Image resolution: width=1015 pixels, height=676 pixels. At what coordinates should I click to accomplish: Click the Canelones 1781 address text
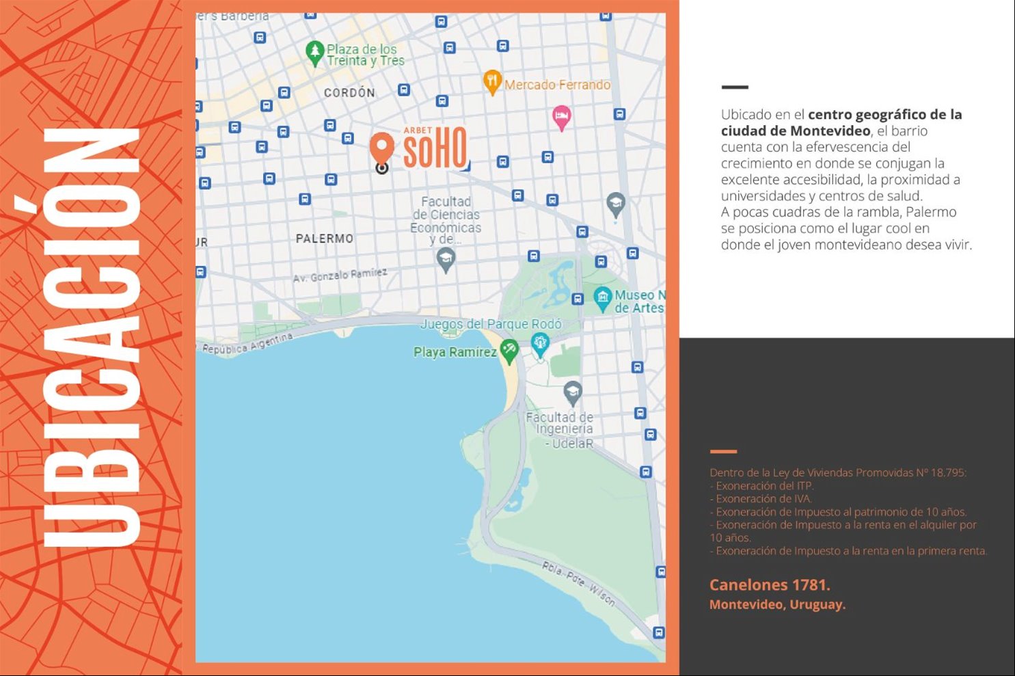[770, 585]
